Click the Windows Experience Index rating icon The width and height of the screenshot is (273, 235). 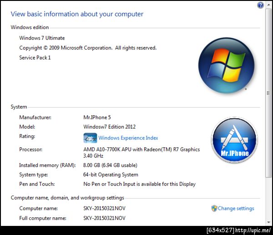[90, 138]
